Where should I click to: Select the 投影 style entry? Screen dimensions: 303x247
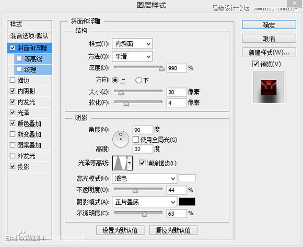[x=30, y=166]
